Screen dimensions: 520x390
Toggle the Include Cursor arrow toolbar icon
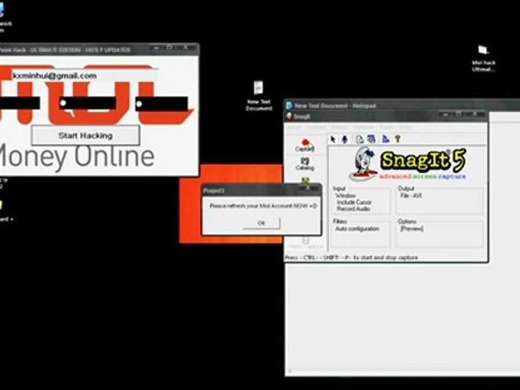(x=333, y=139)
